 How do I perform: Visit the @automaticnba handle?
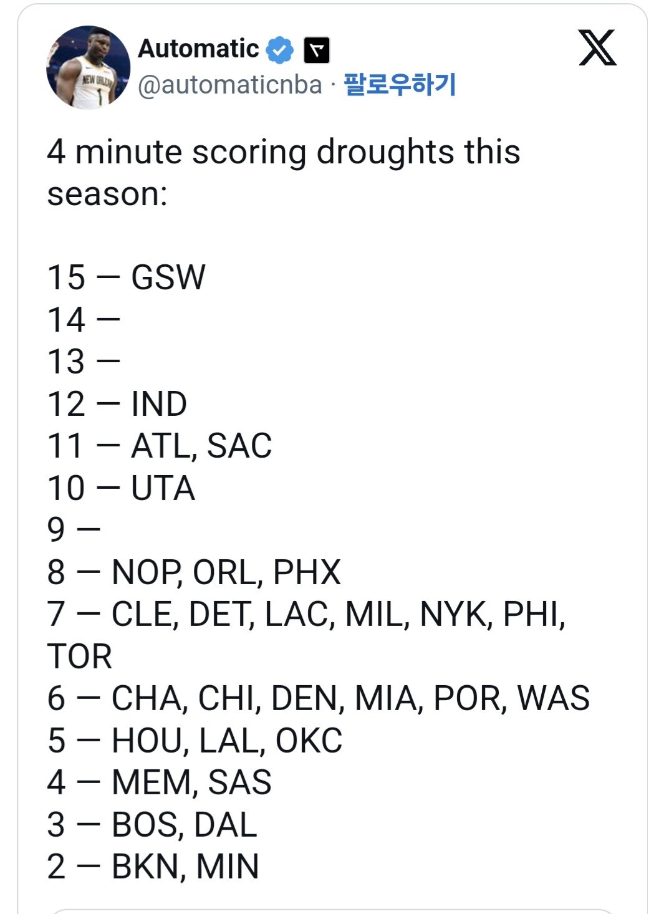coord(230,85)
